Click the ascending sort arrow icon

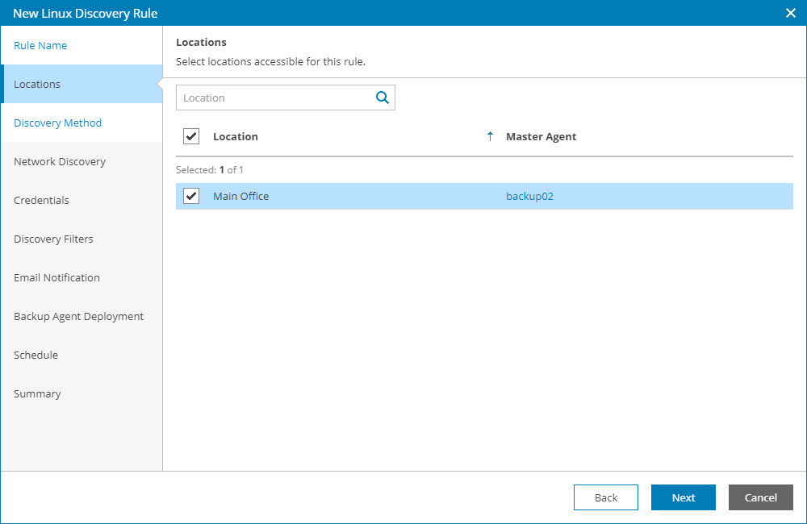tap(490, 136)
